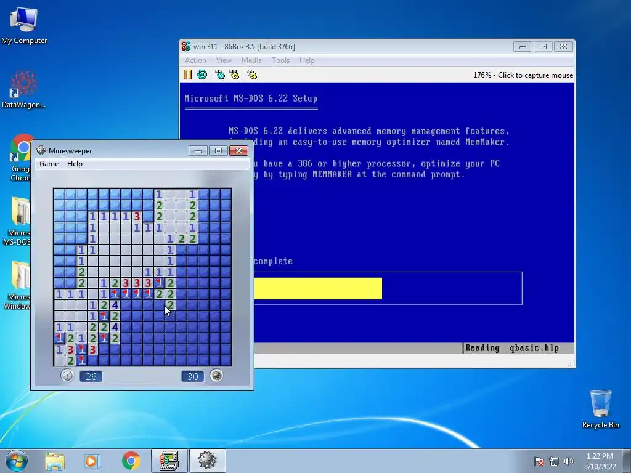Open the View menu in 86Box
Image resolution: width=631 pixels, height=473 pixels.
tap(224, 60)
